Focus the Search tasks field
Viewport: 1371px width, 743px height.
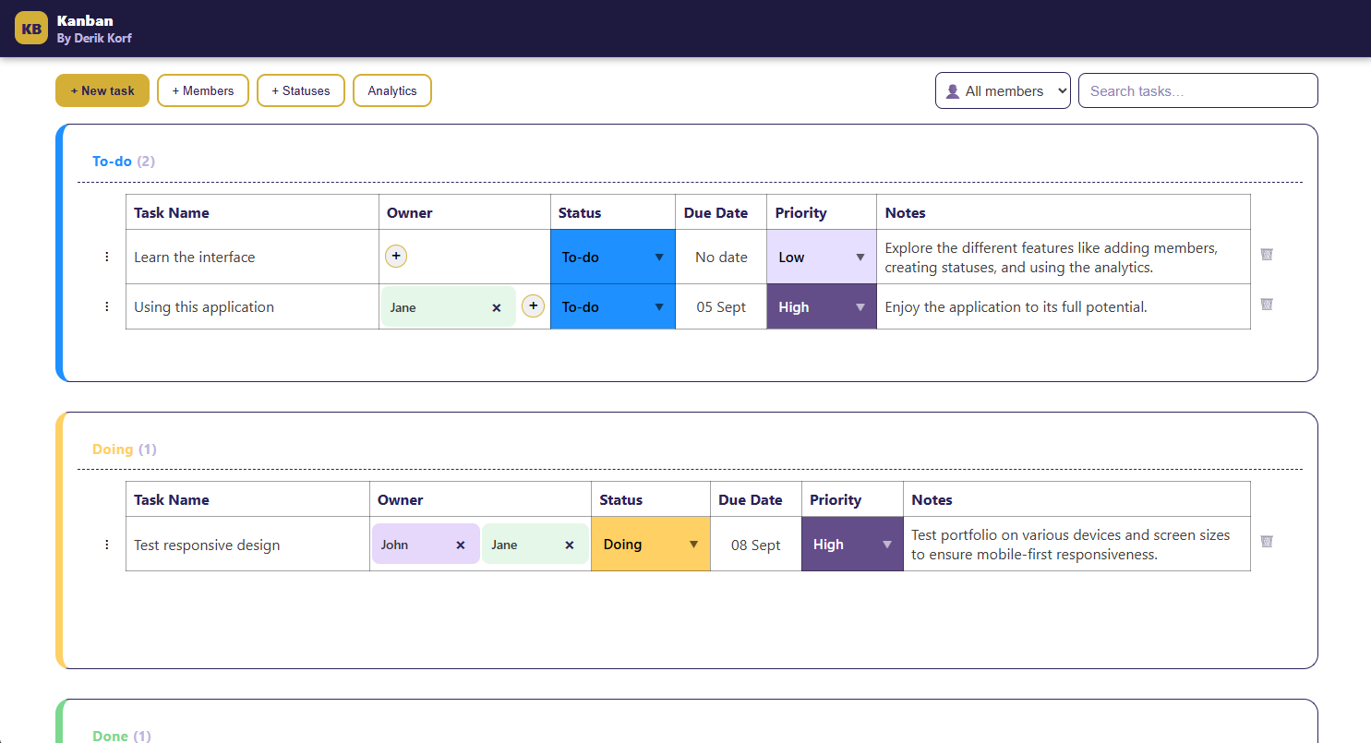1198,90
